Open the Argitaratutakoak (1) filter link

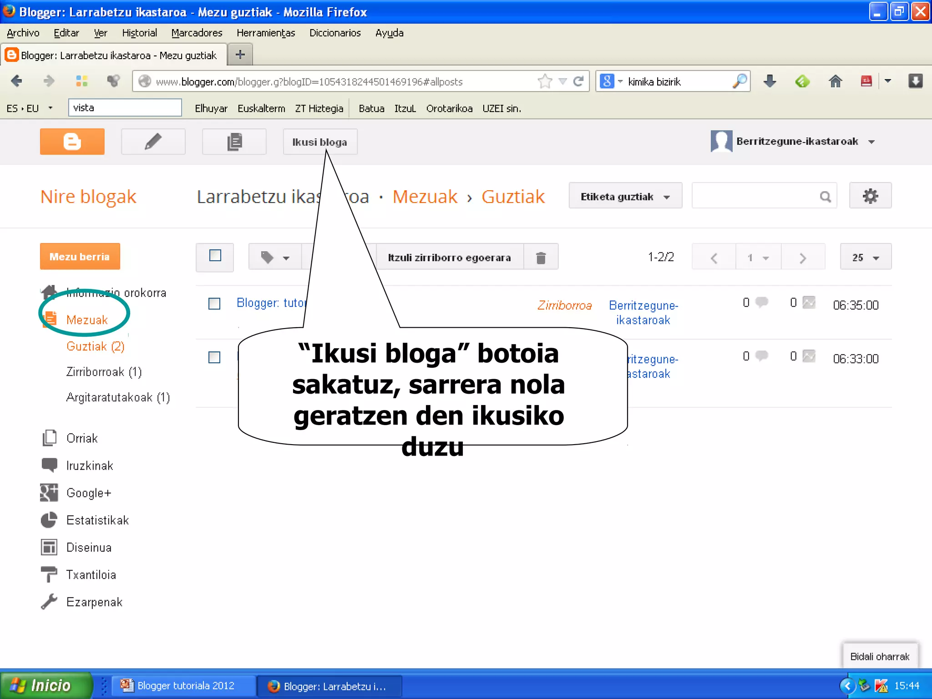click(118, 397)
